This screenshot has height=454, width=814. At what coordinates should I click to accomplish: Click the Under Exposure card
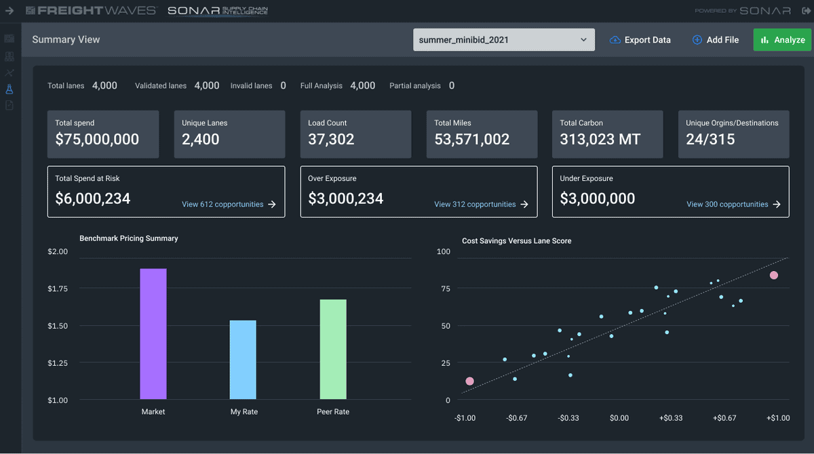(671, 192)
